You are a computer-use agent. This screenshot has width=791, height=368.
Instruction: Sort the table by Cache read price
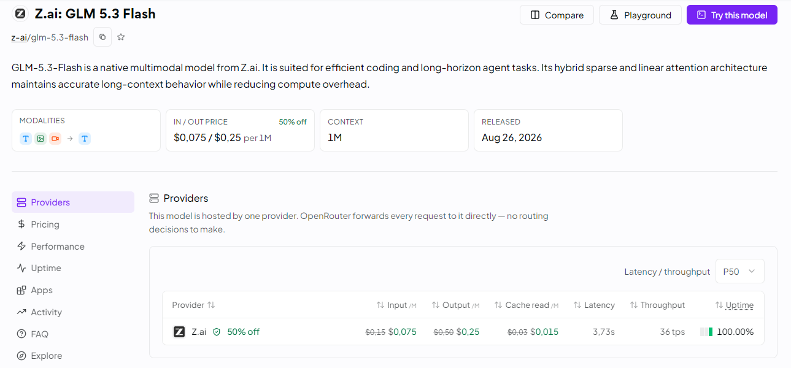(527, 305)
